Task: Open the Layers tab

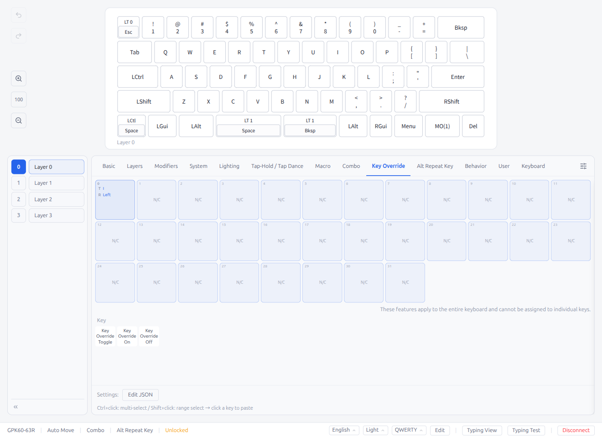Action: (135, 166)
